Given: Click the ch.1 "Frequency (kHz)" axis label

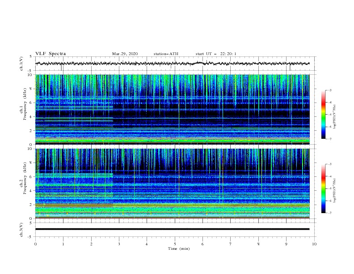Looking at the screenshot, I should 25,104.
